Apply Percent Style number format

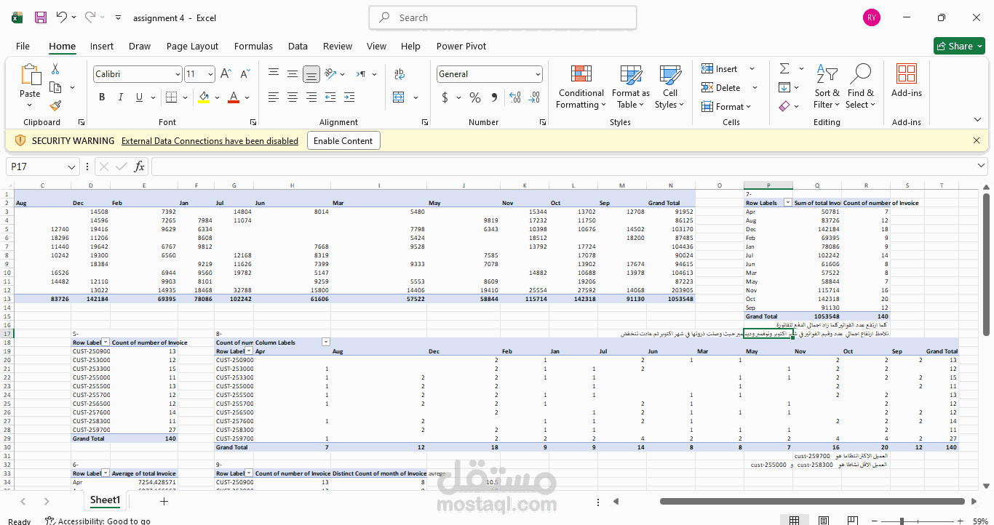pyautogui.click(x=474, y=97)
